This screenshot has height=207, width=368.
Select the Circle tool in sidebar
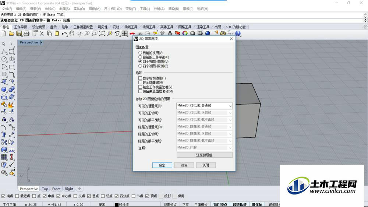4,59
